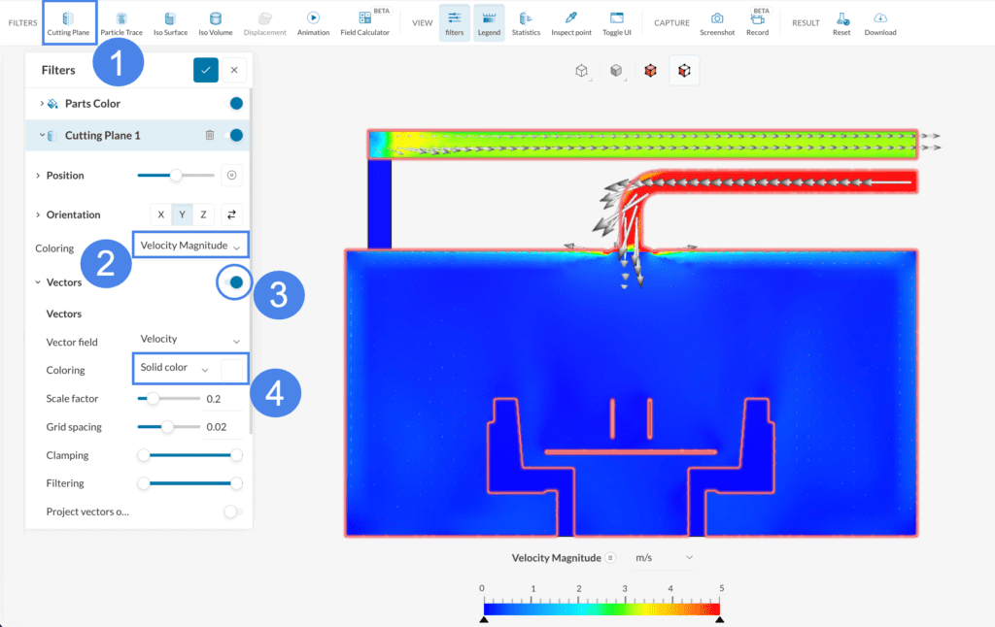Open the Vector field Velocity dropdown
Viewport: 995px width, 627px height.
[189, 340]
